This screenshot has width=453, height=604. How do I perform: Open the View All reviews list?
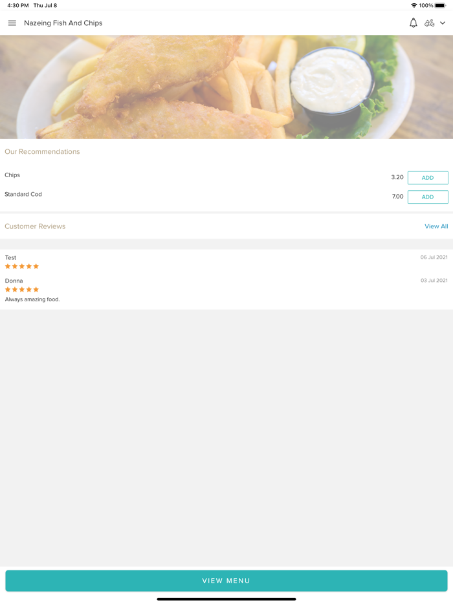click(x=436, y=226)
